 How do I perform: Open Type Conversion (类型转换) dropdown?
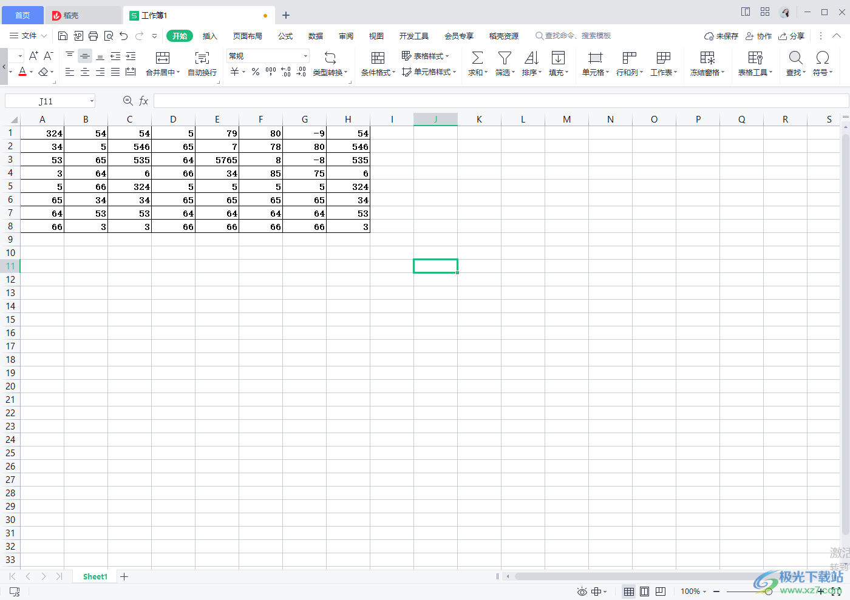click(x=330, y=72)
